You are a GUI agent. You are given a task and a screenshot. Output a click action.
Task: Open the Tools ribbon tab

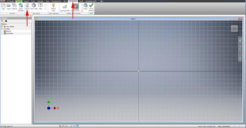(x=33, y=1)
